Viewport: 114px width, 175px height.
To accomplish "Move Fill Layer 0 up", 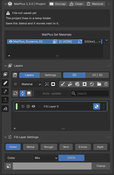I will click(104, 105).
